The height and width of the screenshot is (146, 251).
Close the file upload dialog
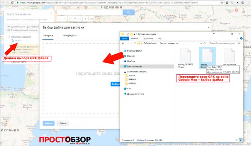coord(209,27)
